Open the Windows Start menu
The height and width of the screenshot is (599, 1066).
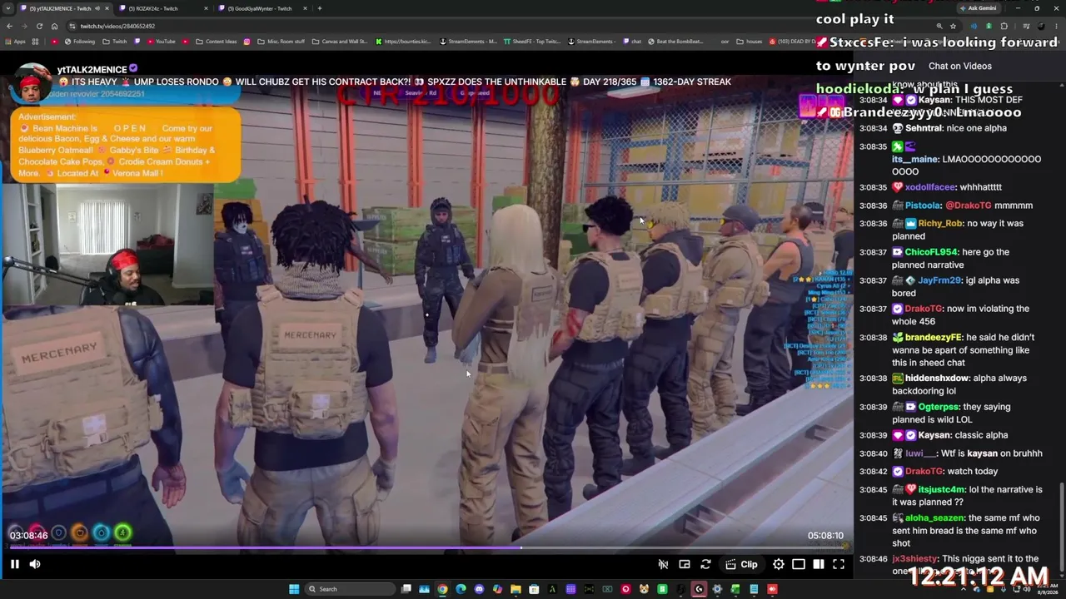coord(294,589)
